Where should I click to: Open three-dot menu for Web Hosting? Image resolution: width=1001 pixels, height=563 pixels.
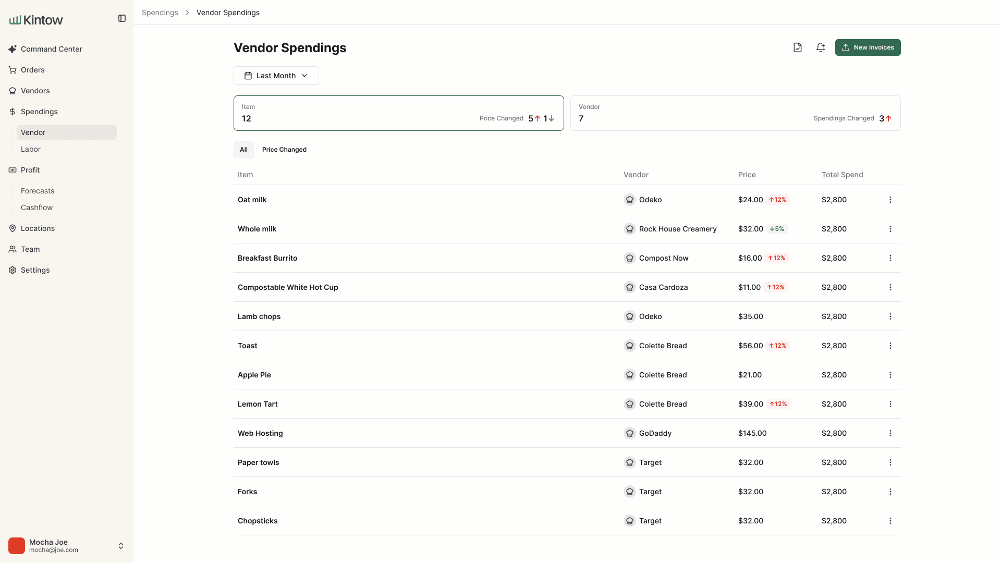pos(890,433)
